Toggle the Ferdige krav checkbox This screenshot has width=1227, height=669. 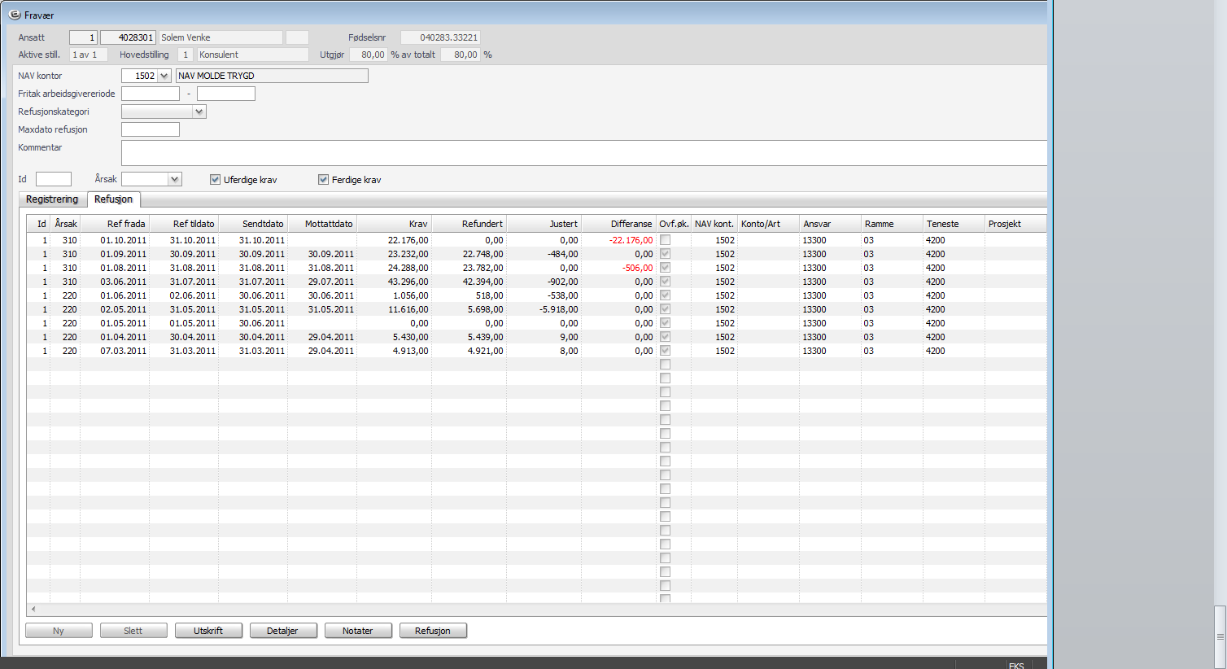pyautogui.click(x=323, y=180)
